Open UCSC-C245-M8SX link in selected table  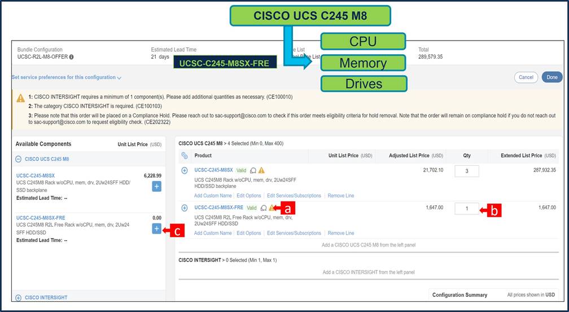(213, 170)
